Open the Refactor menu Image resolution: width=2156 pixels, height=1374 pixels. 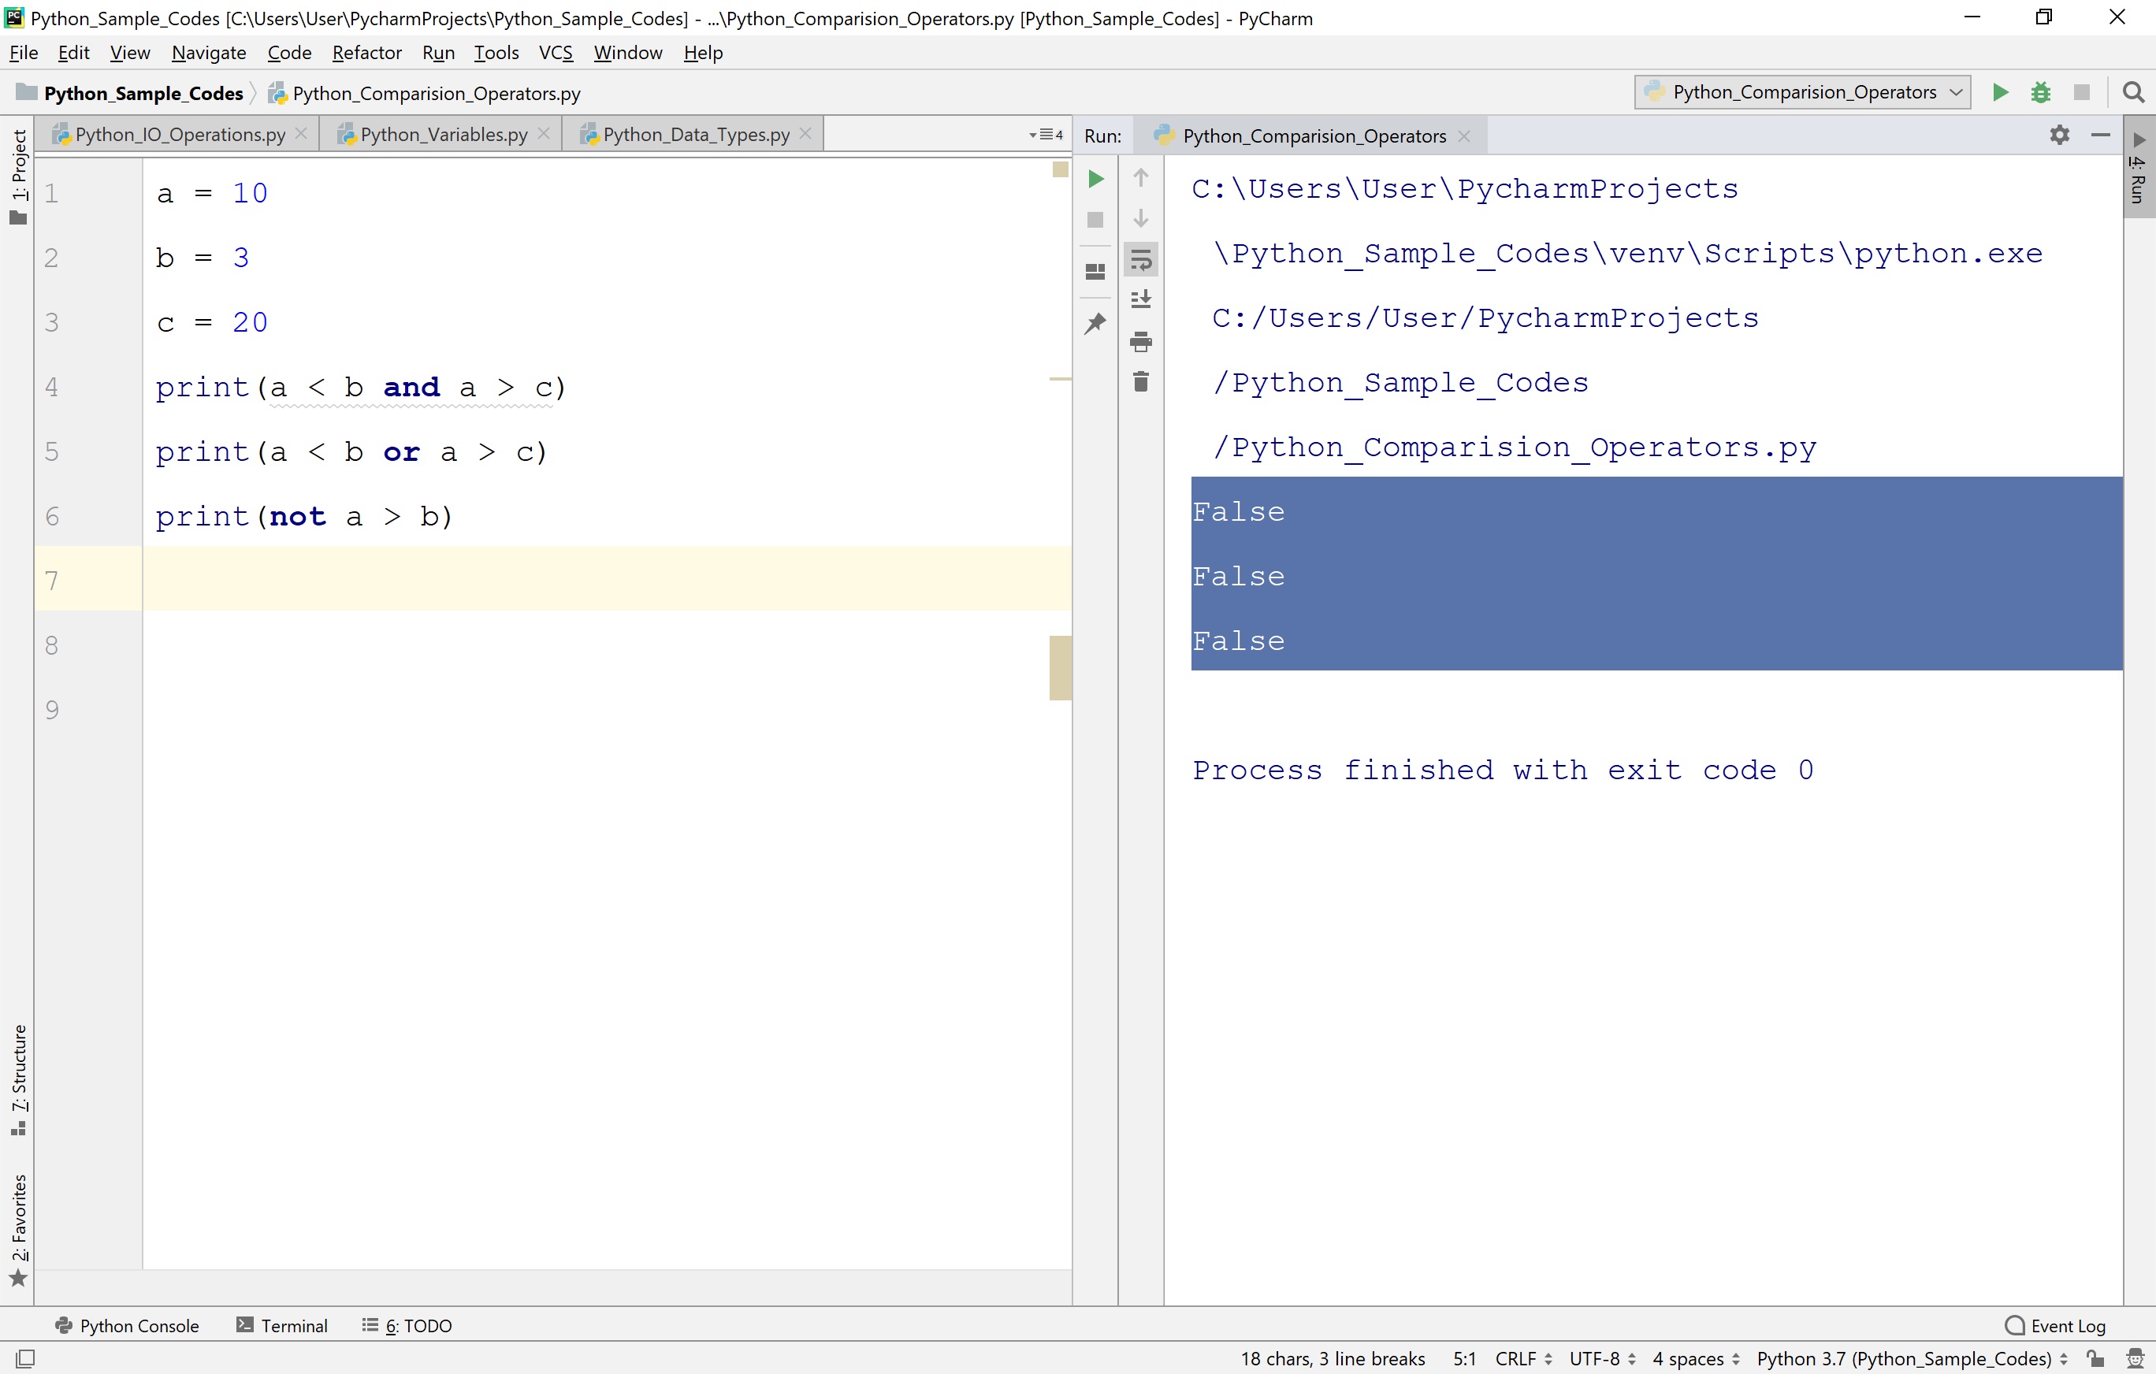[x=366, y=53]
